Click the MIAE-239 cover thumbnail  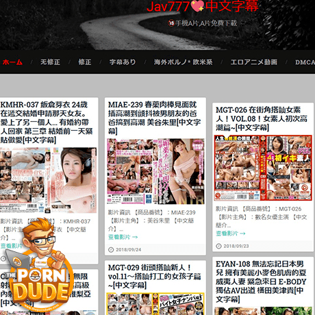coord(155,171)
